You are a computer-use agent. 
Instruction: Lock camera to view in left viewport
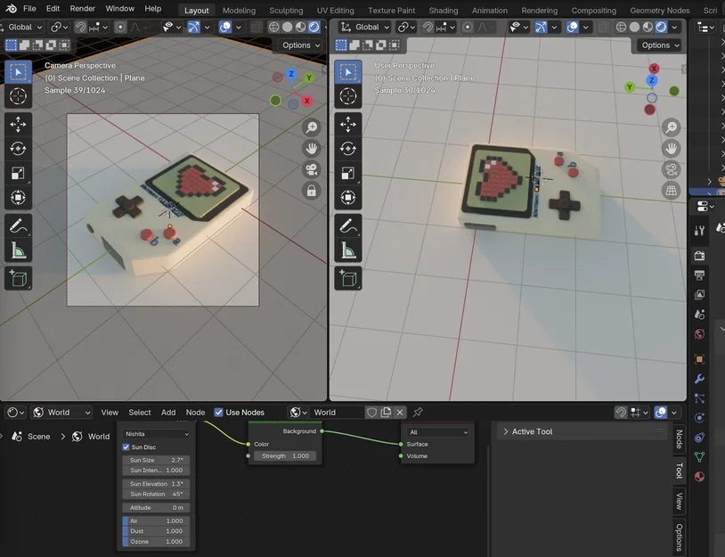[312, 190]
